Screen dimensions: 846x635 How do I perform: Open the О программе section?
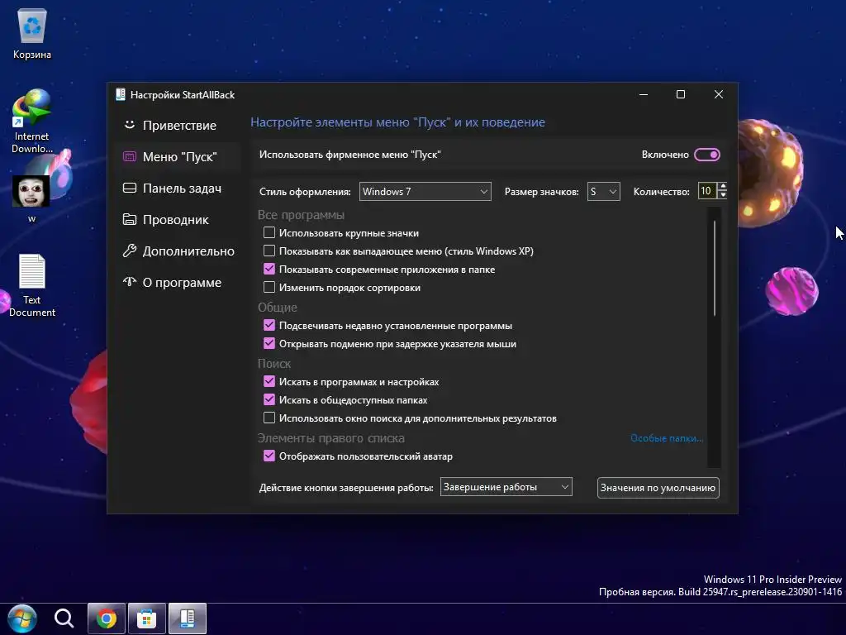tap(178, 283)
